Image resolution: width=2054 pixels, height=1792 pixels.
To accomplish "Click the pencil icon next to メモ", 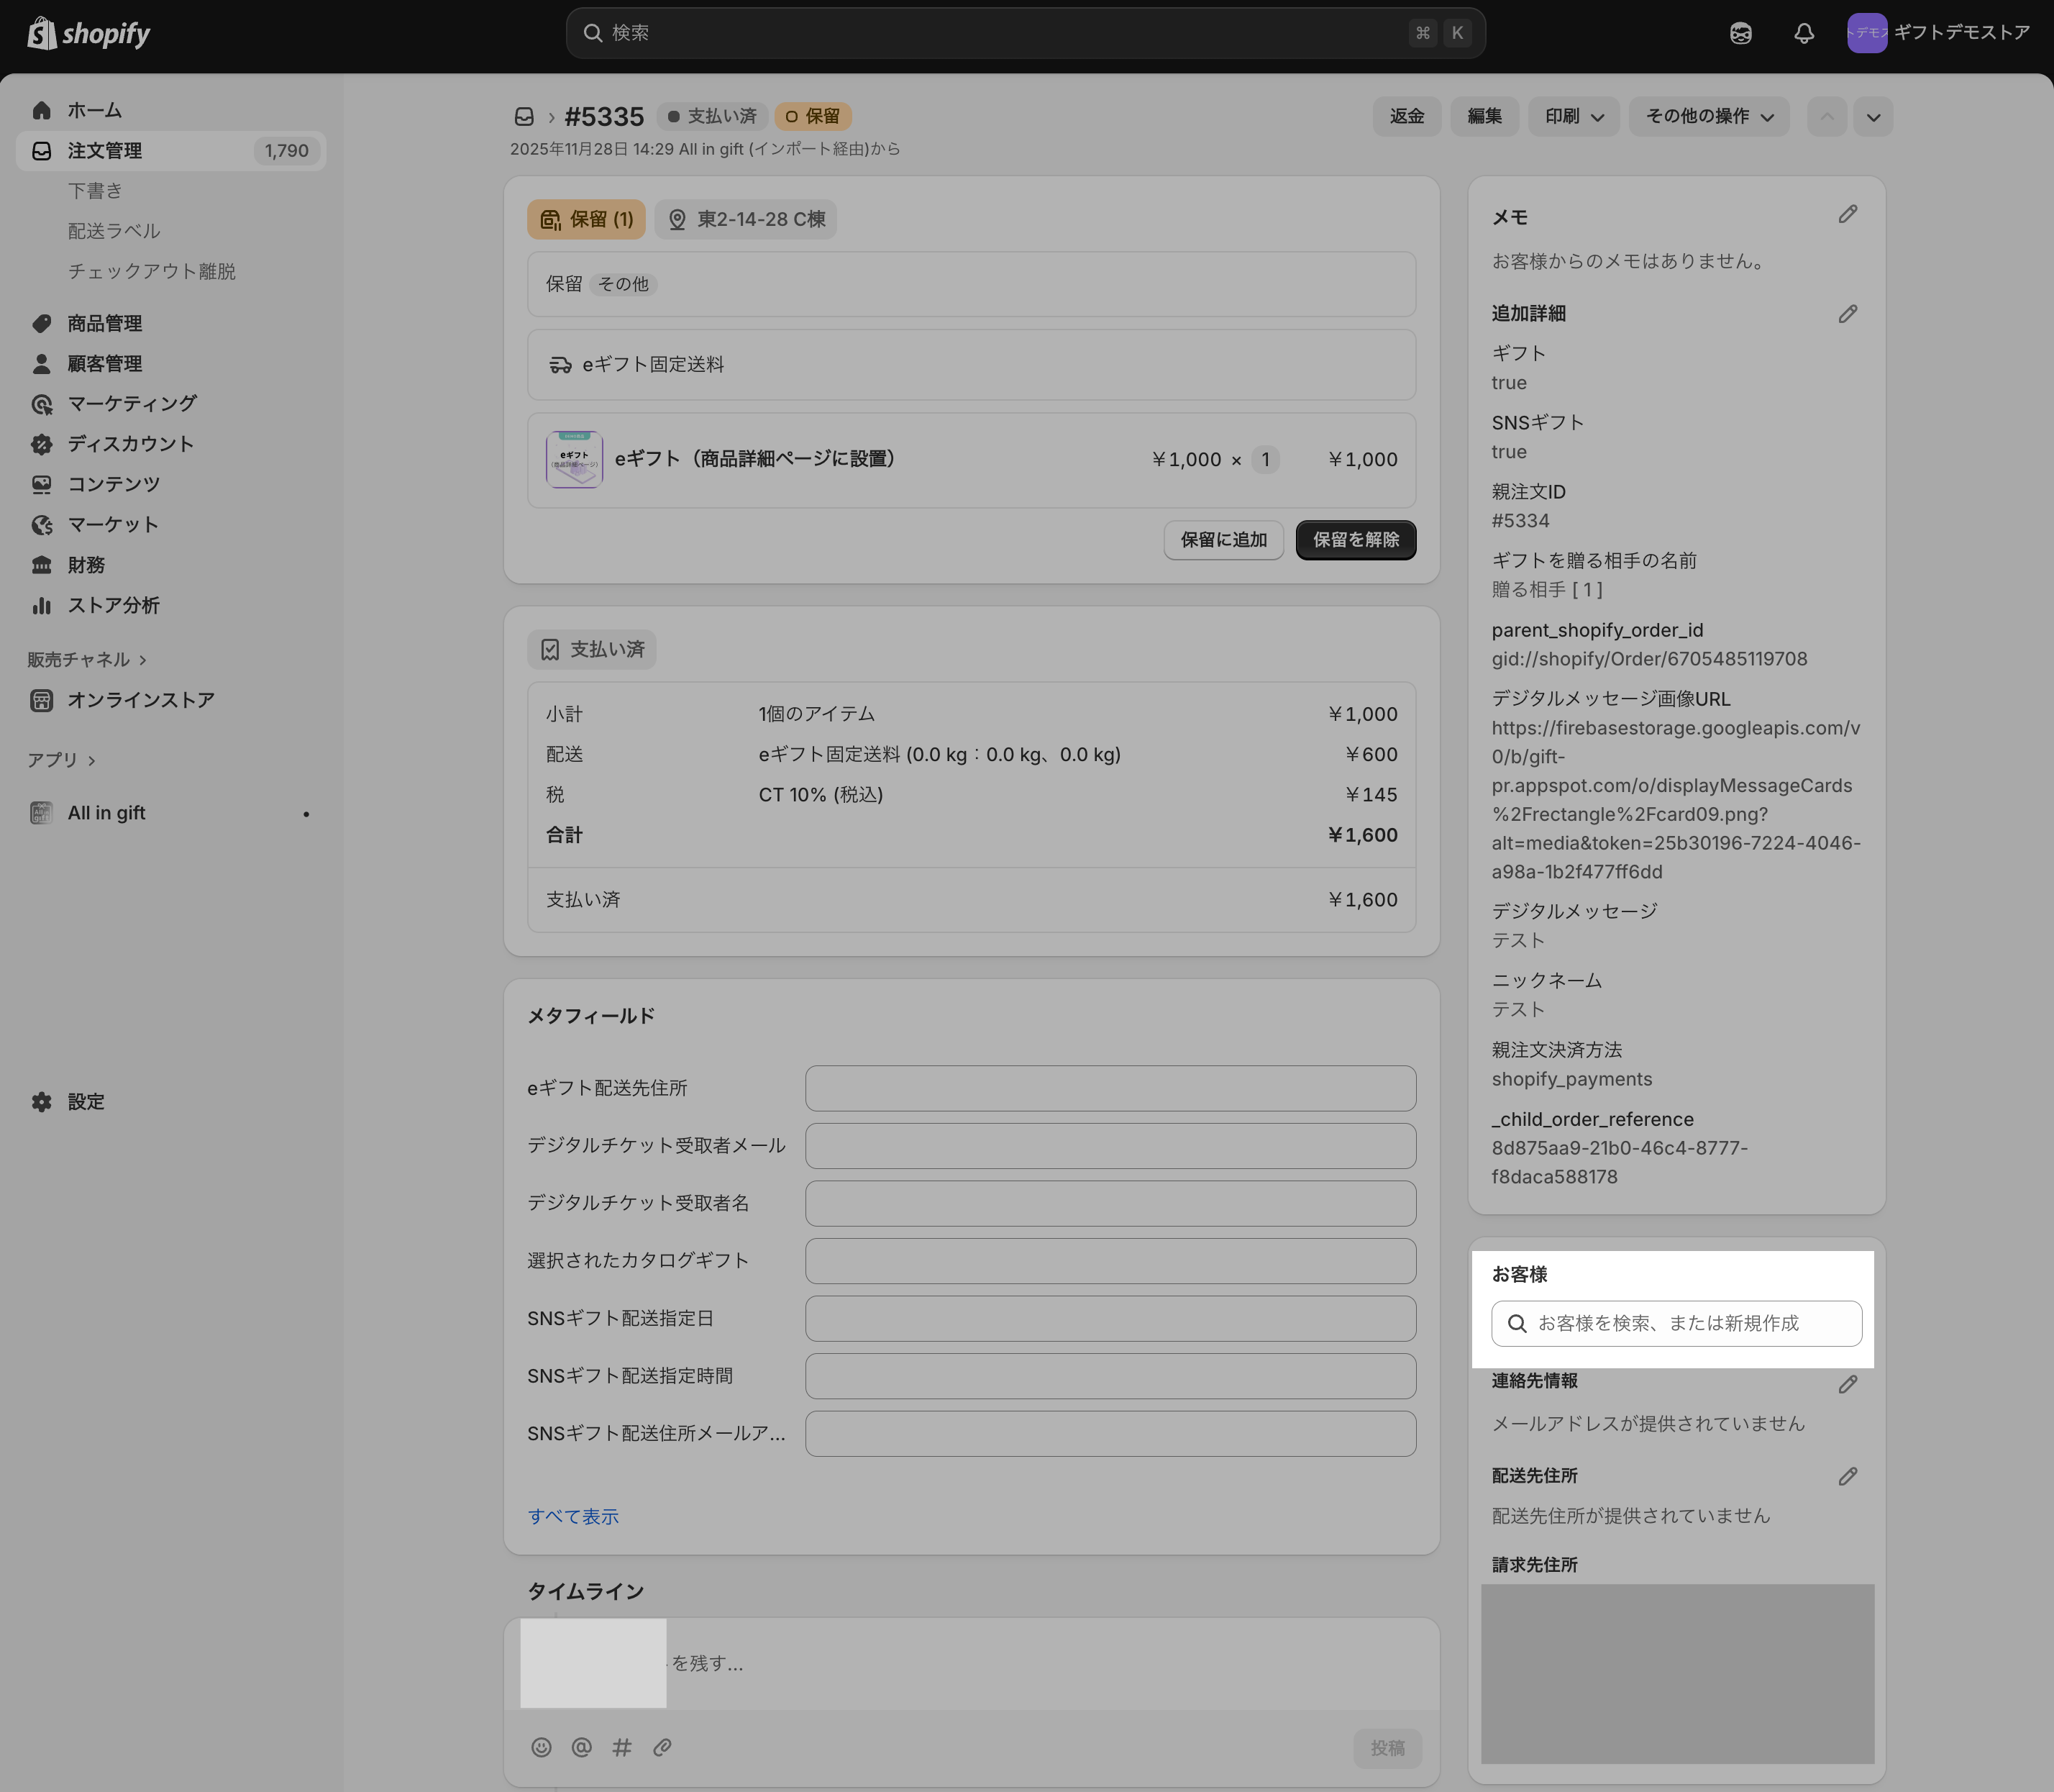I will click(1847, 215).
